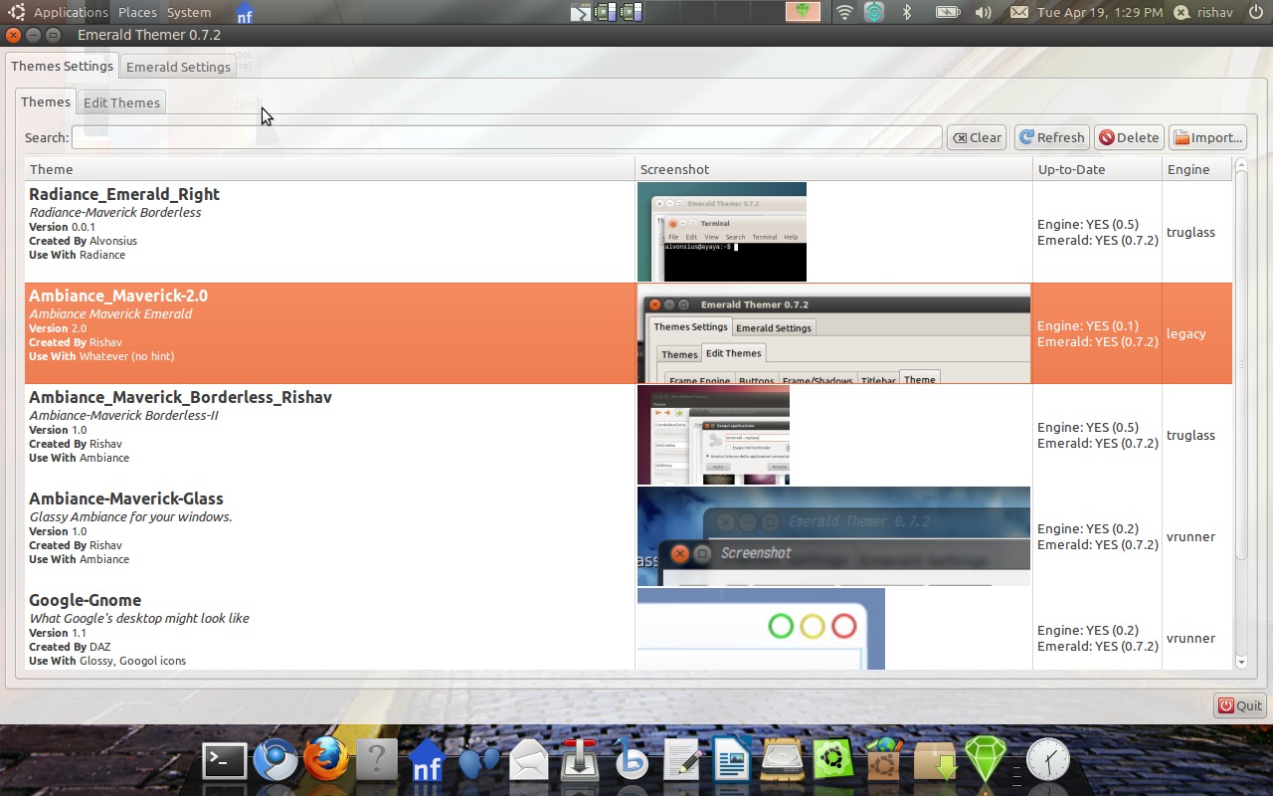Open the Applications menu

coord(71,12)
